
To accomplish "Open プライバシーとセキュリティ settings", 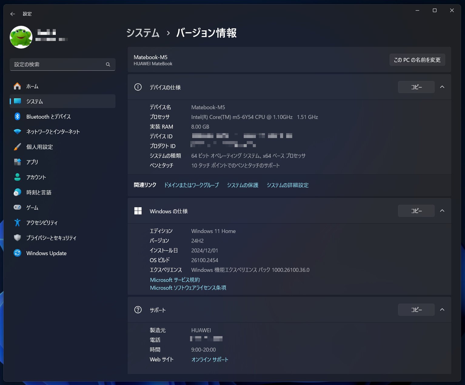I will tap(51, 238).
